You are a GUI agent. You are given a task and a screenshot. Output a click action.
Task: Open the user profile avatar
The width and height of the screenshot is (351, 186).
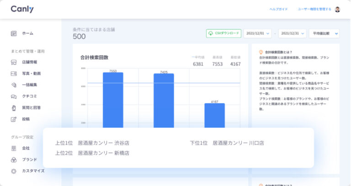337,9
